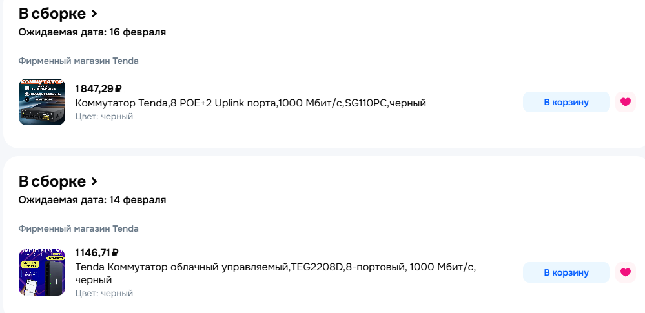Screen dimensions: 645x313
Task: Open the Коммутатор Tenda SG110PC product title
Action: tap(251, 103)
